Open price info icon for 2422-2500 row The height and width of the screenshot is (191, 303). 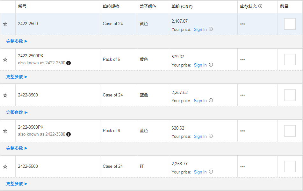pyautogui.click(x=211, y=29)
